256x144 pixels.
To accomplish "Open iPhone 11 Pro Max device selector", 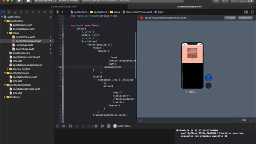I will pyautogui.click(x=67, y=1).
